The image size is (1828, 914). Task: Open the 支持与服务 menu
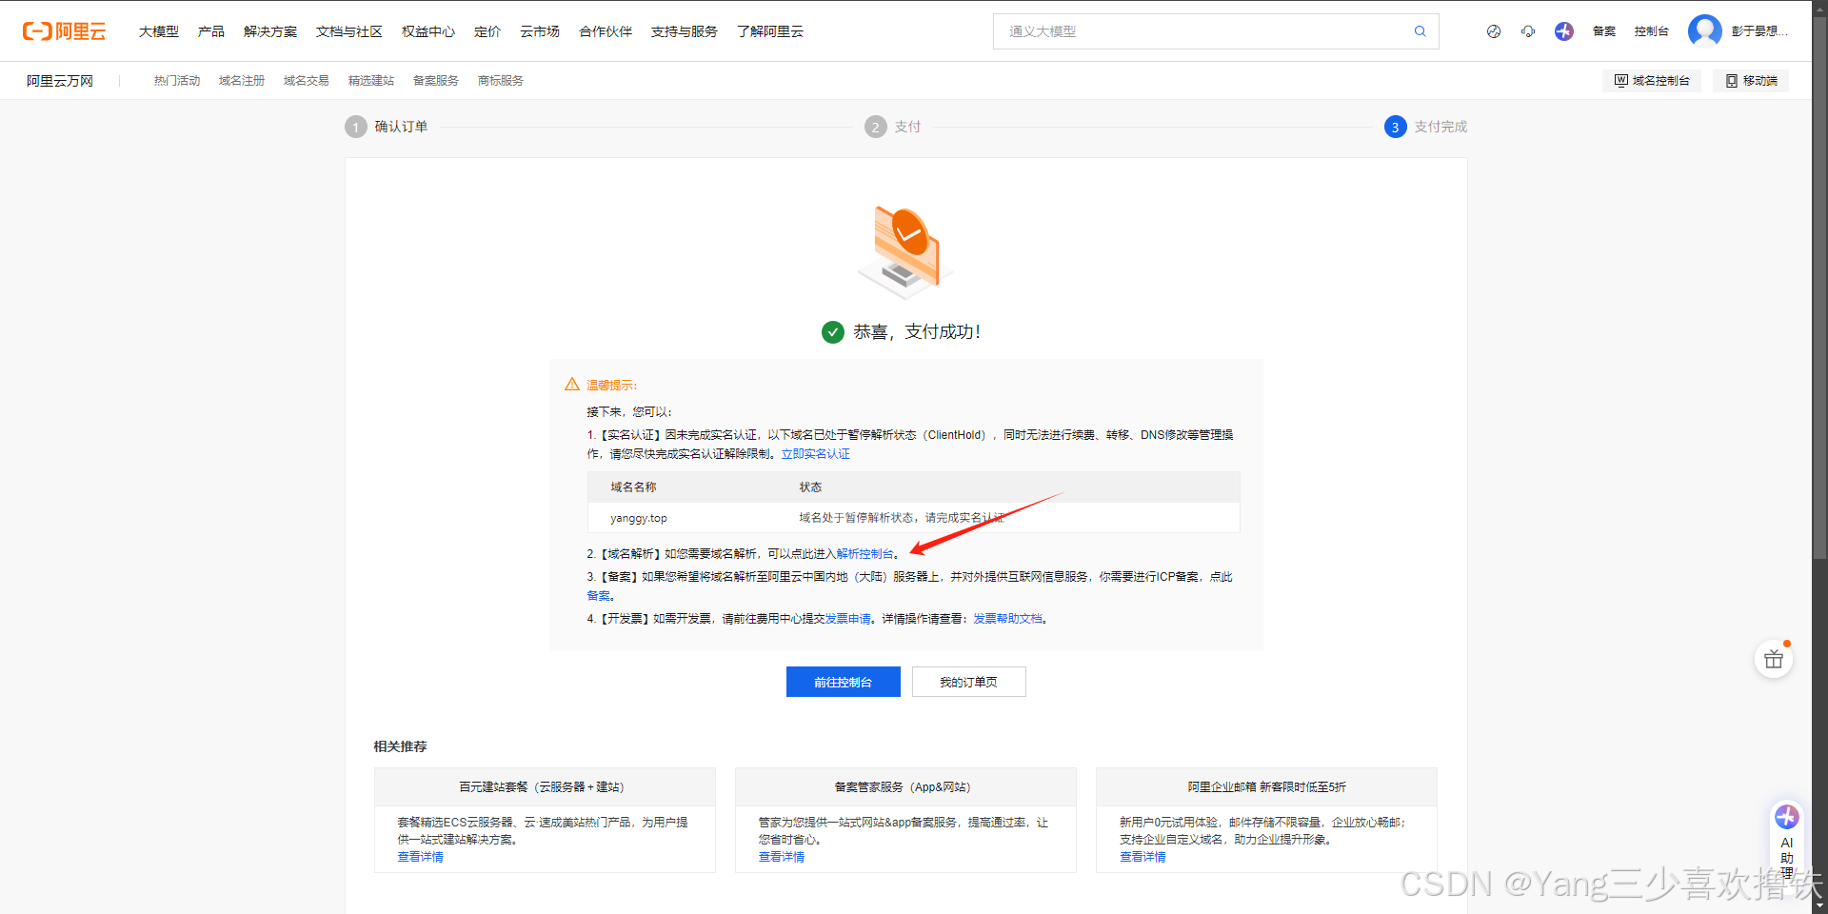(685, 31)
